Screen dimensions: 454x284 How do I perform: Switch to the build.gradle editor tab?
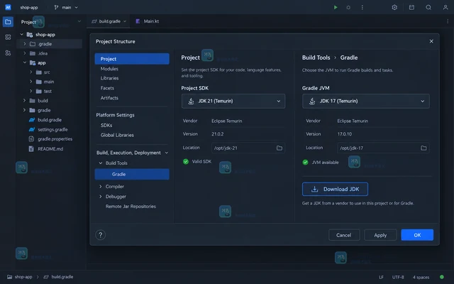click(x=109, y=21)
